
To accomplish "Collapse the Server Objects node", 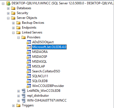I will 8,18.
